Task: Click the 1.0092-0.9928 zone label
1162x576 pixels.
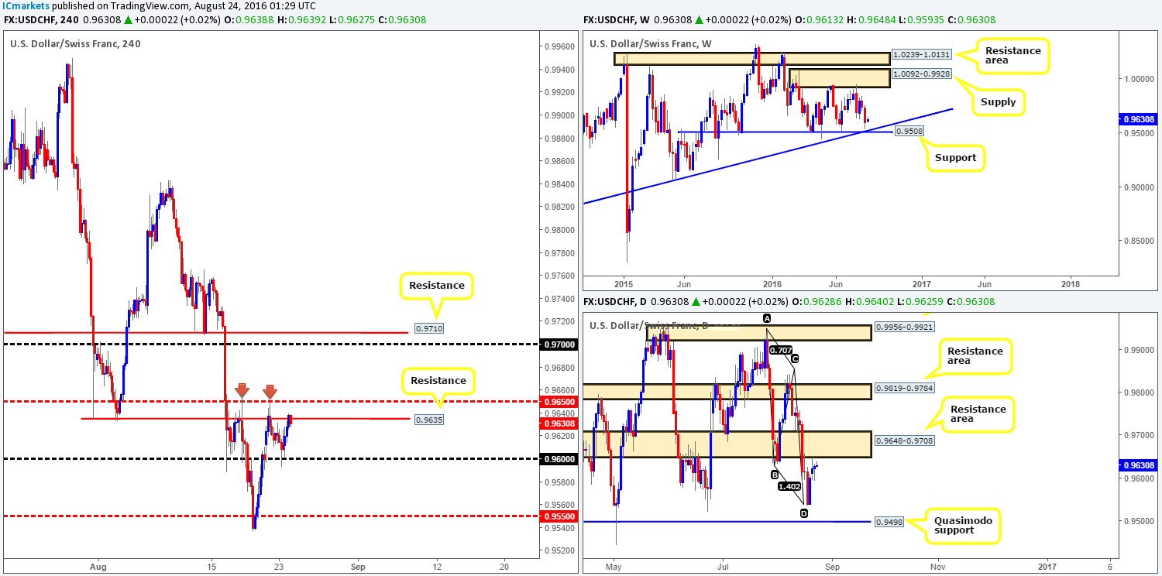Action: [x=923, y=75]
